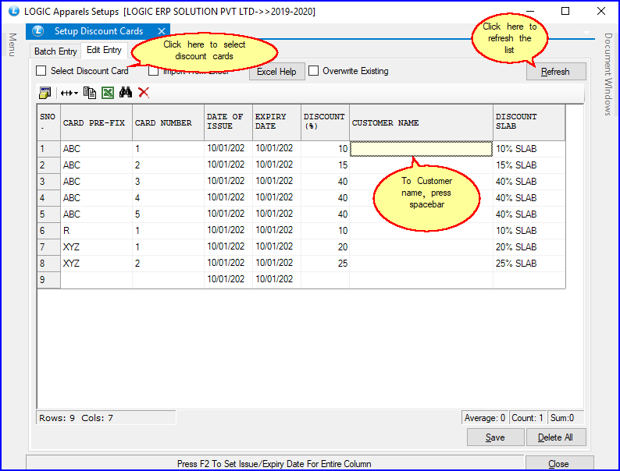Open the Document Windows side panel
620x471 pixels.
608,74
